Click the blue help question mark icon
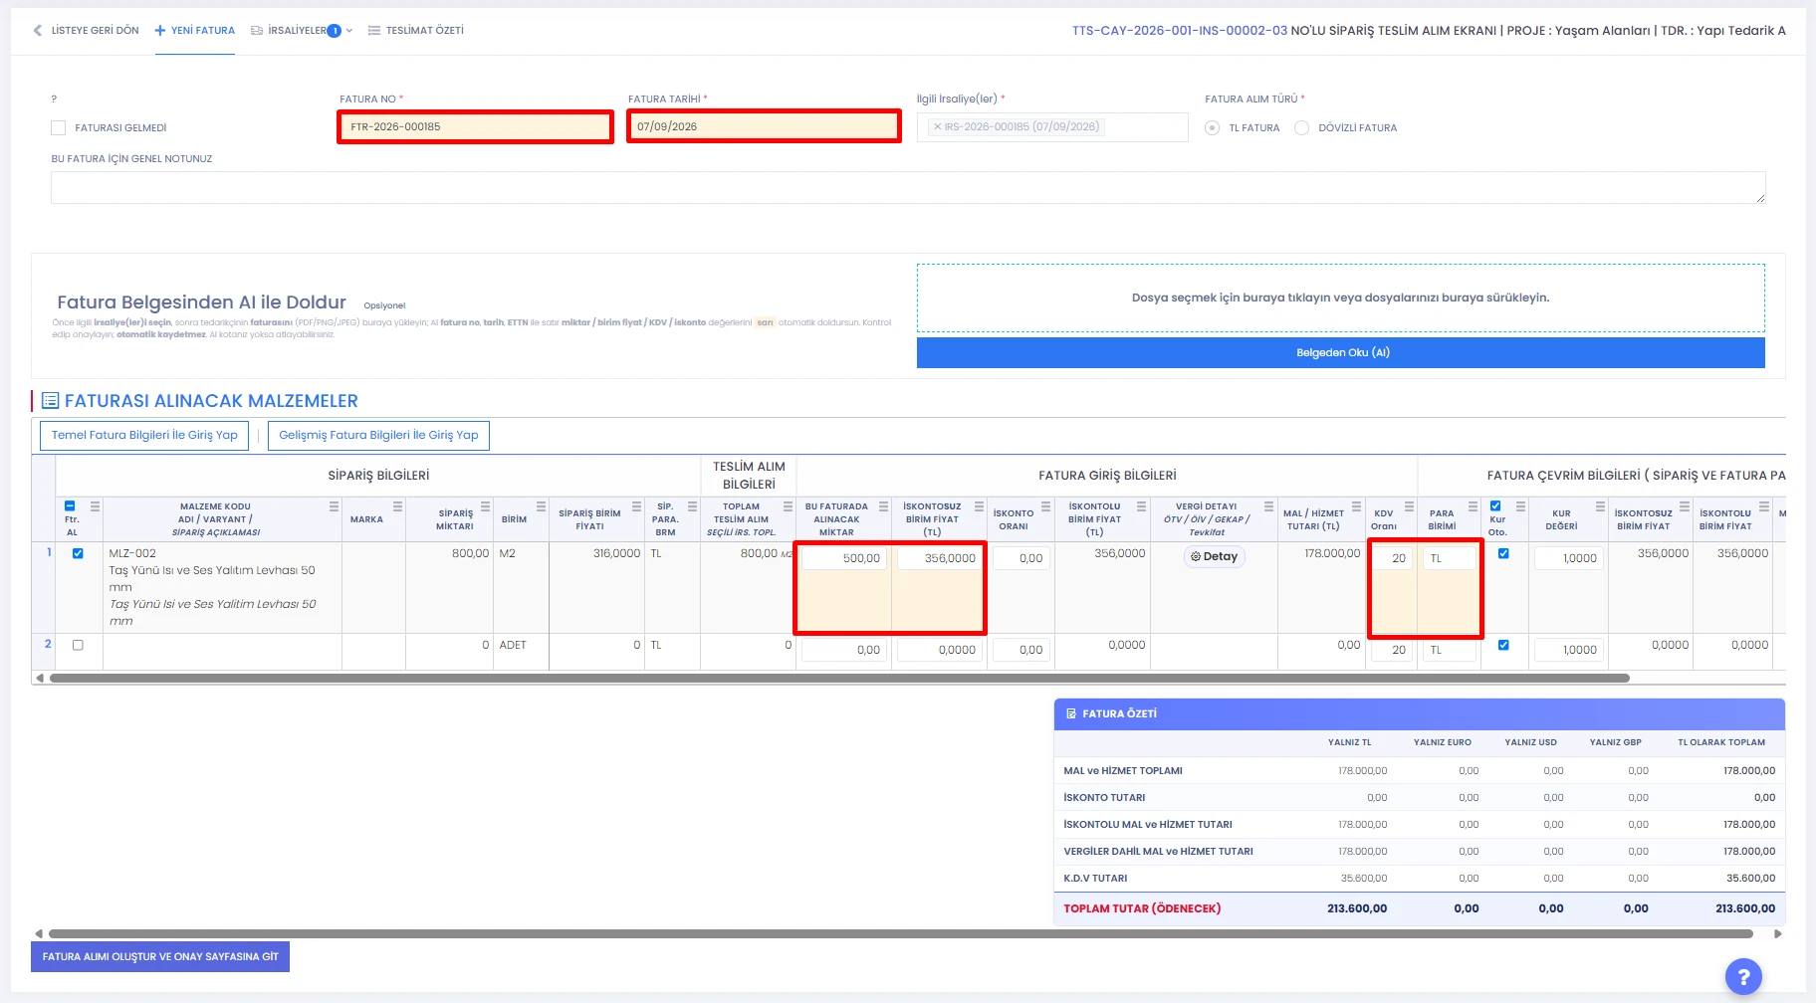 pos(1743,977)
